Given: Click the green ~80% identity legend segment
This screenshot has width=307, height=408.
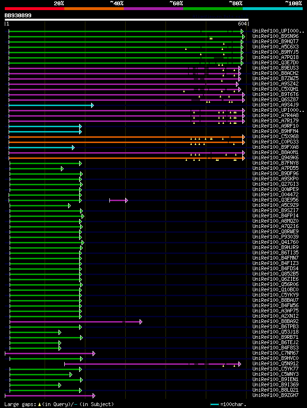Looking at the screenshot, I should (x=213, y=9).
